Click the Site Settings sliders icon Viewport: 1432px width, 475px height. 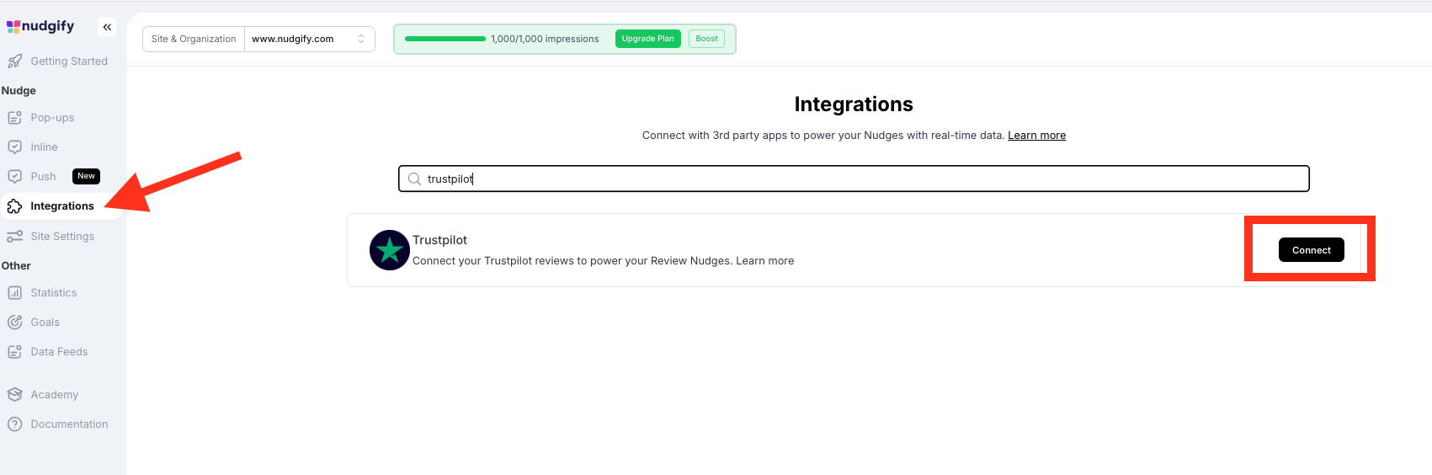coord(14,236)
